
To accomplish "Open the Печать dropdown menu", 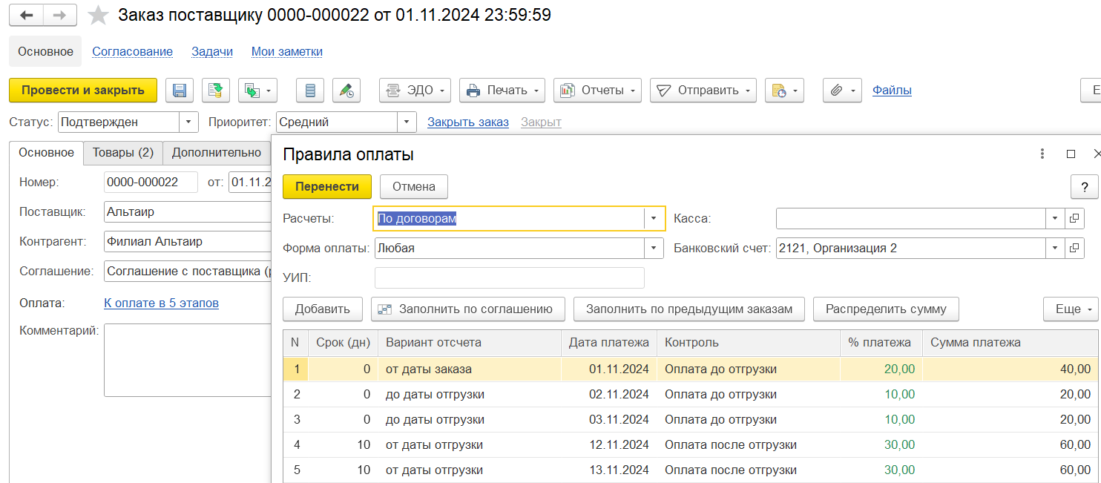I will coord(502,91).
